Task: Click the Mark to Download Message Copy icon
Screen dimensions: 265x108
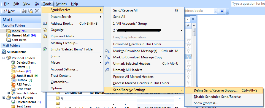Action: pos(107,57)
